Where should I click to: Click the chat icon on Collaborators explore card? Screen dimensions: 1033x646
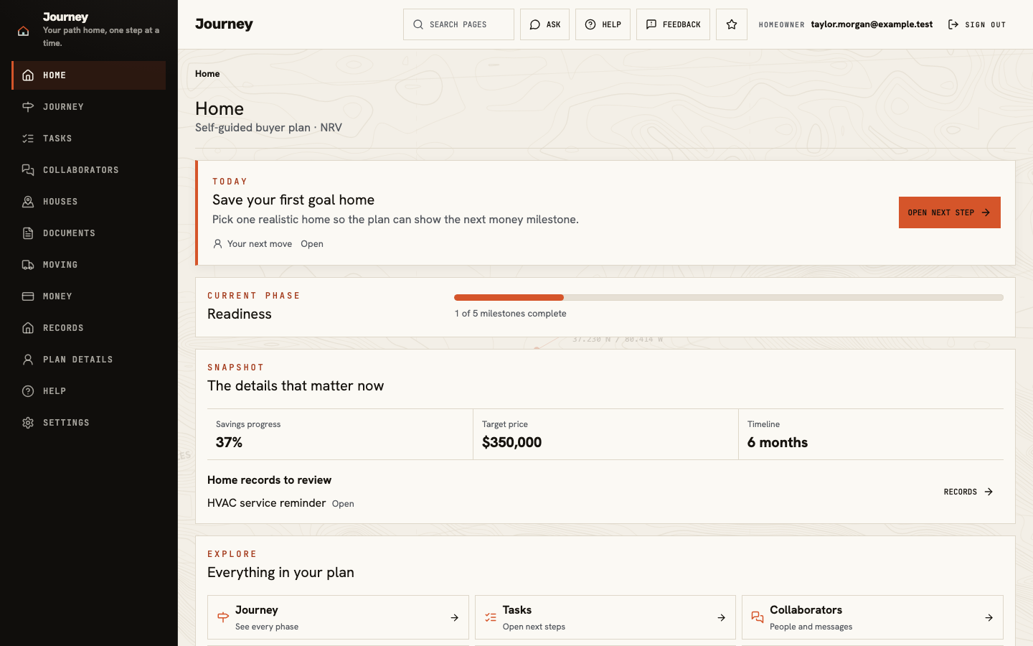coord(758,617)
